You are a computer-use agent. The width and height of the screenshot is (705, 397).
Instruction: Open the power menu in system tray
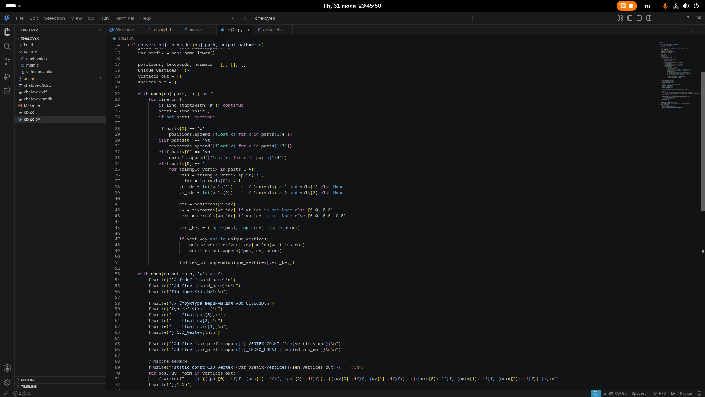pos(696,6)
